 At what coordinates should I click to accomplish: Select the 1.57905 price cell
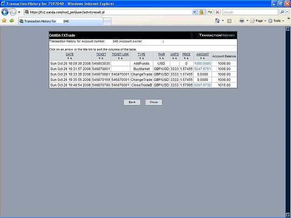[186, 85]
